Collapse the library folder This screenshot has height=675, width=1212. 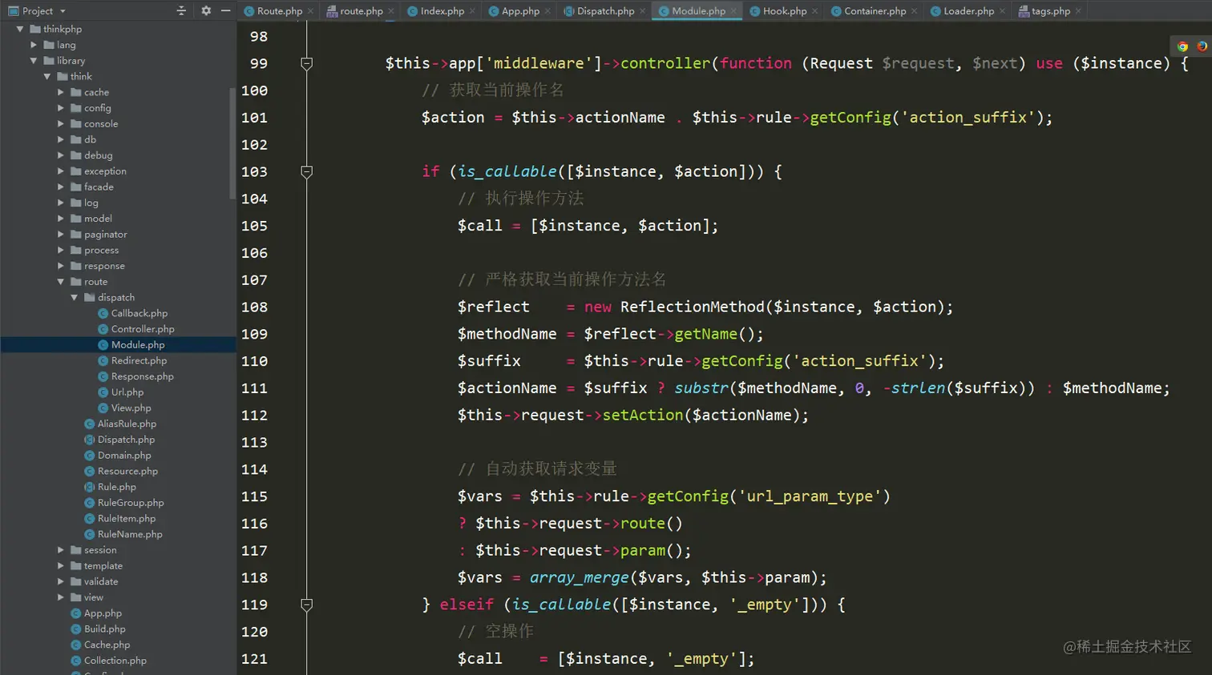34,61
